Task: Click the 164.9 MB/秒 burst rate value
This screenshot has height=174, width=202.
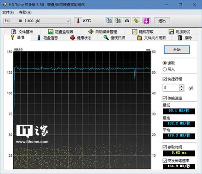Action: pyautogui.click(x=179, y=166)
